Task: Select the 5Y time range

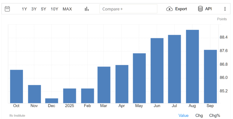Action: [x=43, y=9]
